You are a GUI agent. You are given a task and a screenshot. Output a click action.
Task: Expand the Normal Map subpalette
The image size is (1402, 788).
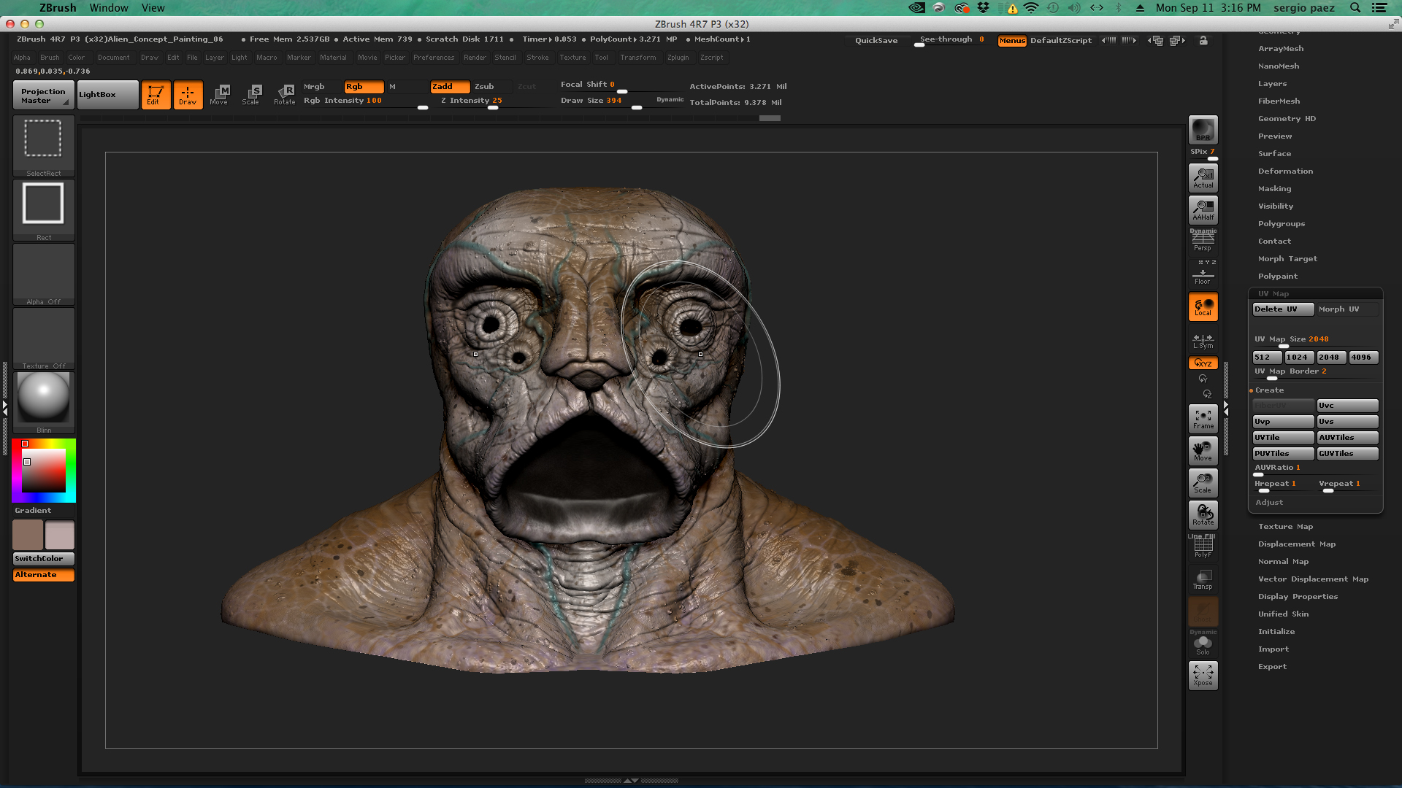coord(1283,562)
